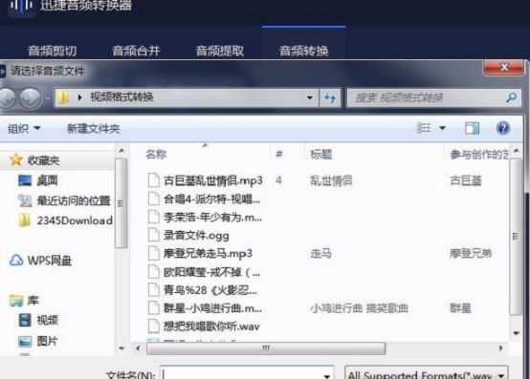
Task: Select 库 in the navigation pane
Action: (x=33, y=301)
